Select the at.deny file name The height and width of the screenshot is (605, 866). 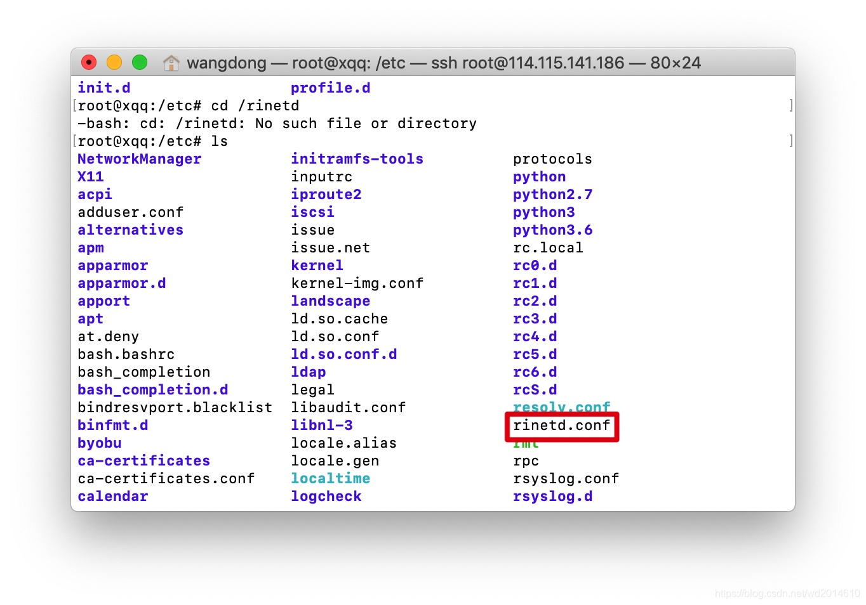109,337
